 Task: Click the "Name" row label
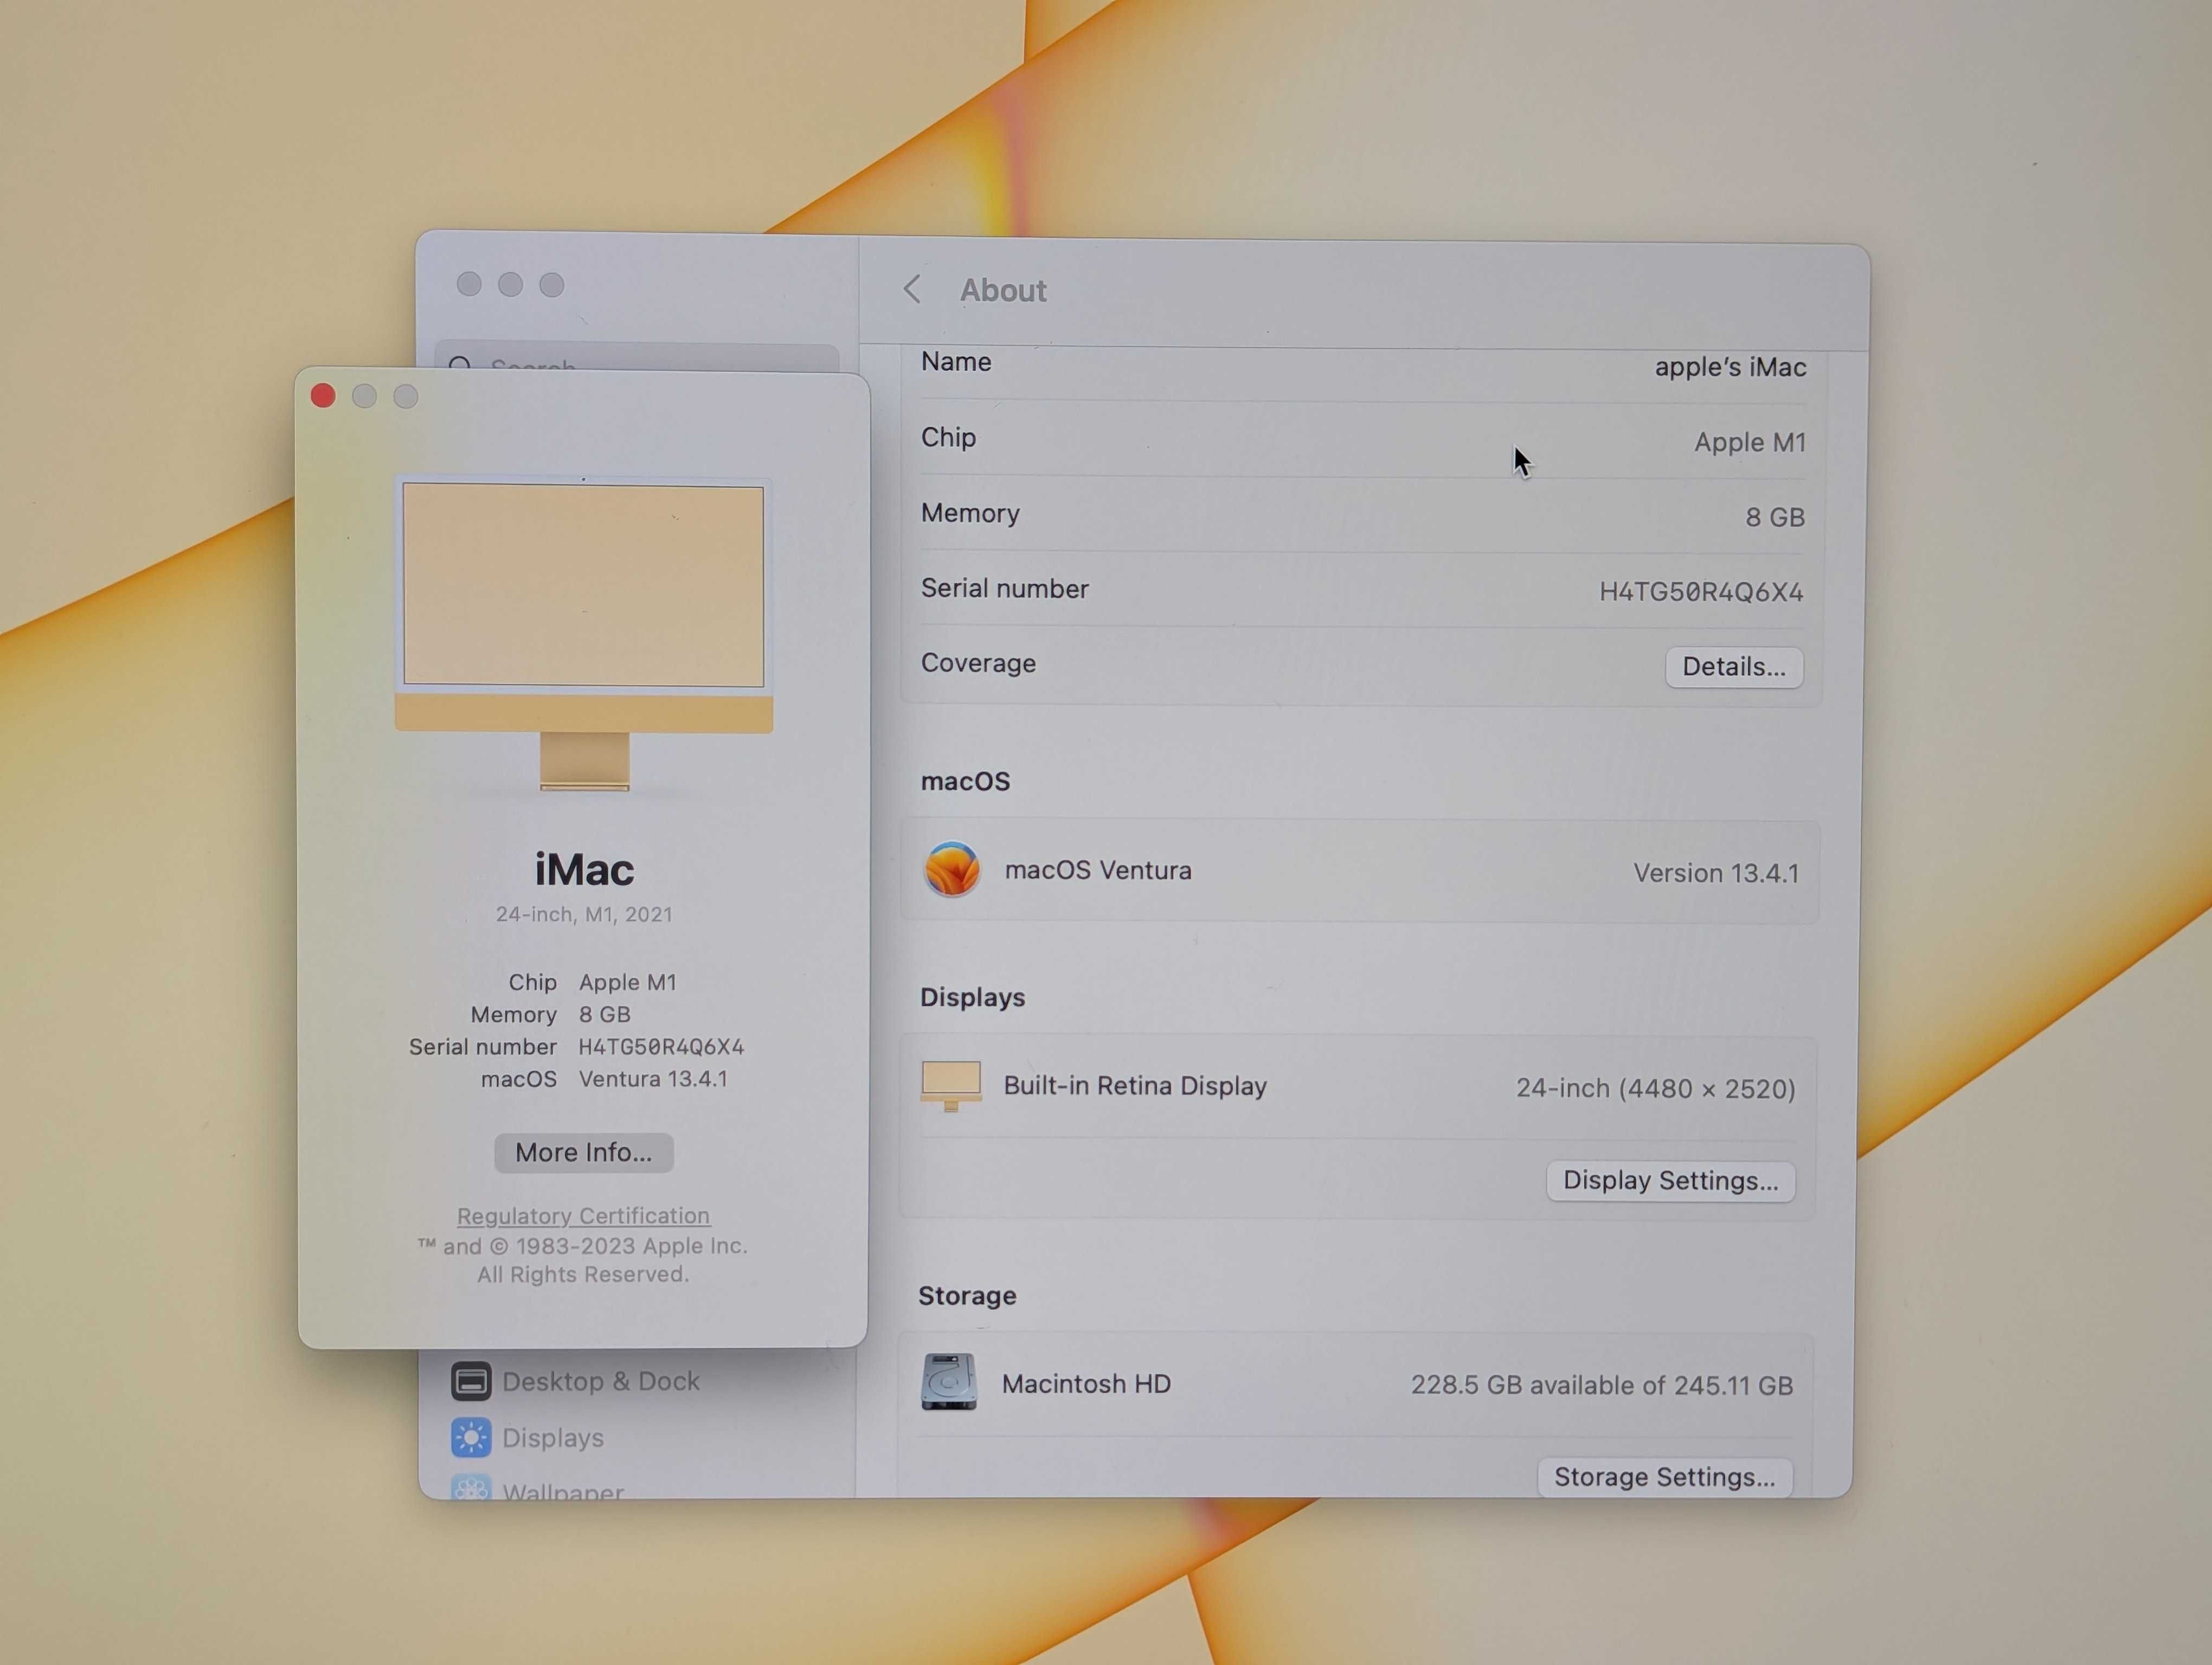click(x=956, y=361)
